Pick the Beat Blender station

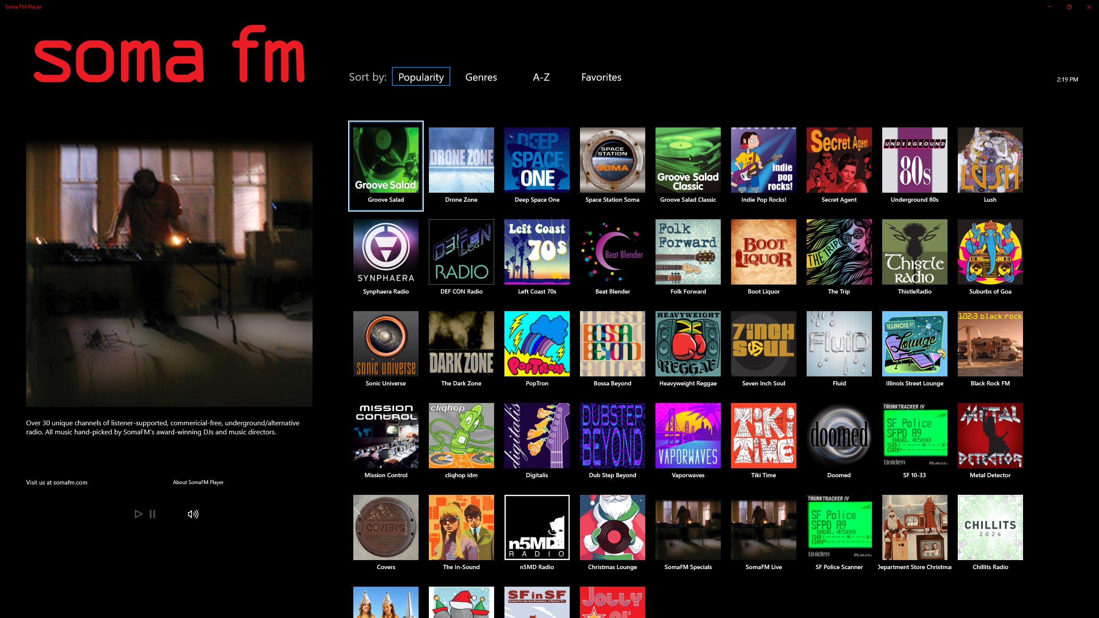coord(612,252)
